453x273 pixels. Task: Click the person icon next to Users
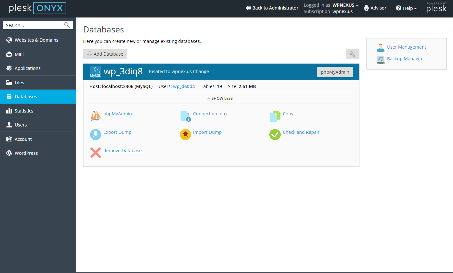9,125
